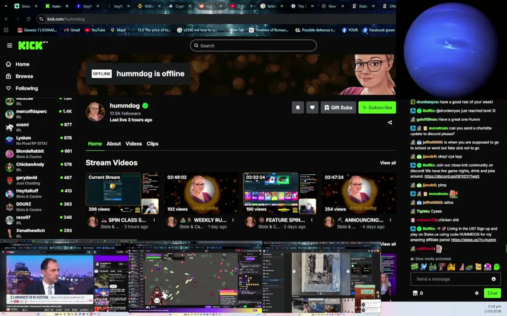Select the Home channel tab
The height and width of the screenshot is (316, 507).
tap(95, 144)
